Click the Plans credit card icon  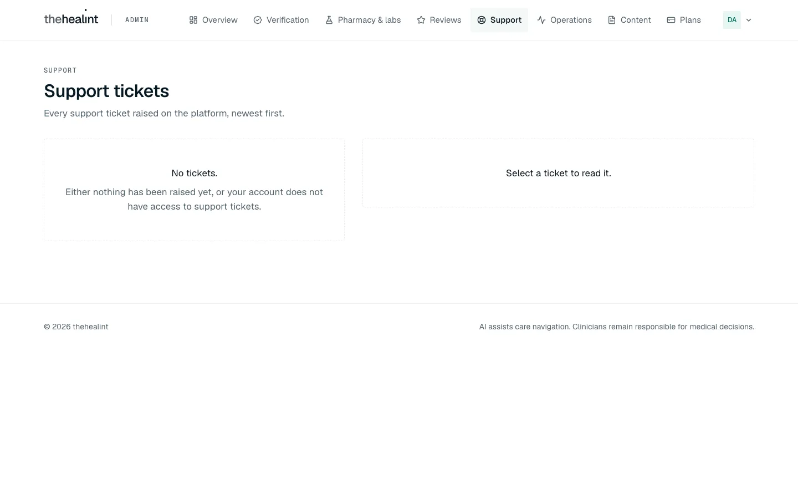tap(671, 20)
